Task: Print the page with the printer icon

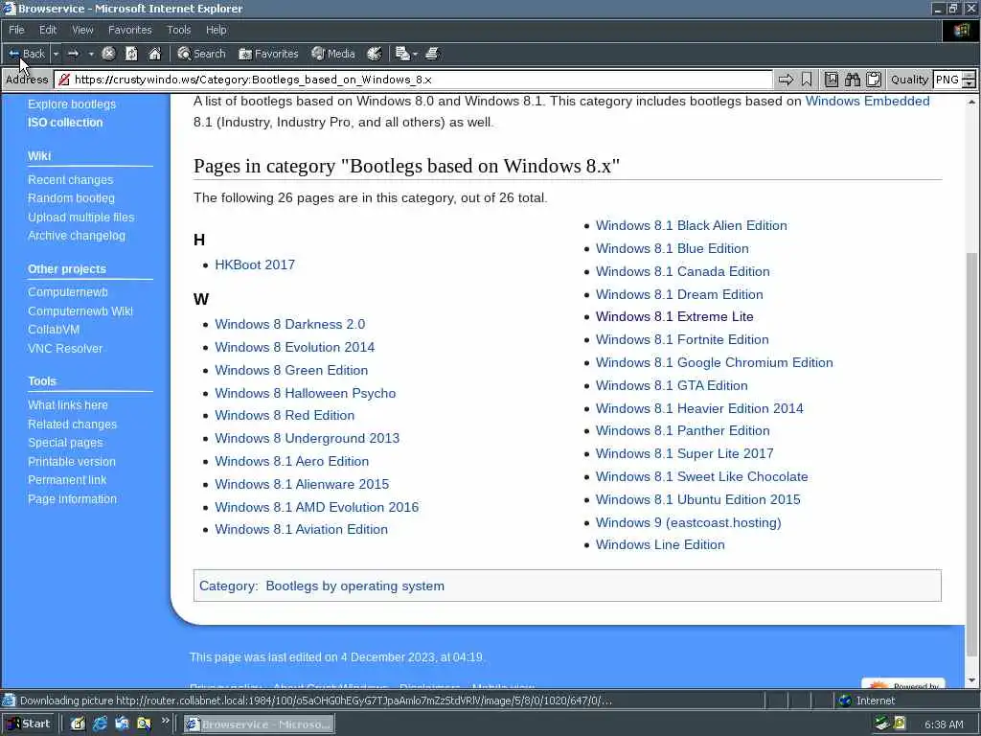Action: [x=432, y=54]
